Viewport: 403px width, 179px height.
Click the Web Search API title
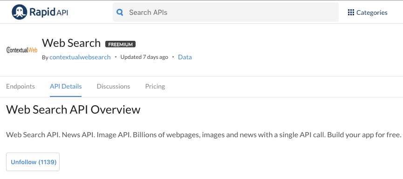[71, 43]
